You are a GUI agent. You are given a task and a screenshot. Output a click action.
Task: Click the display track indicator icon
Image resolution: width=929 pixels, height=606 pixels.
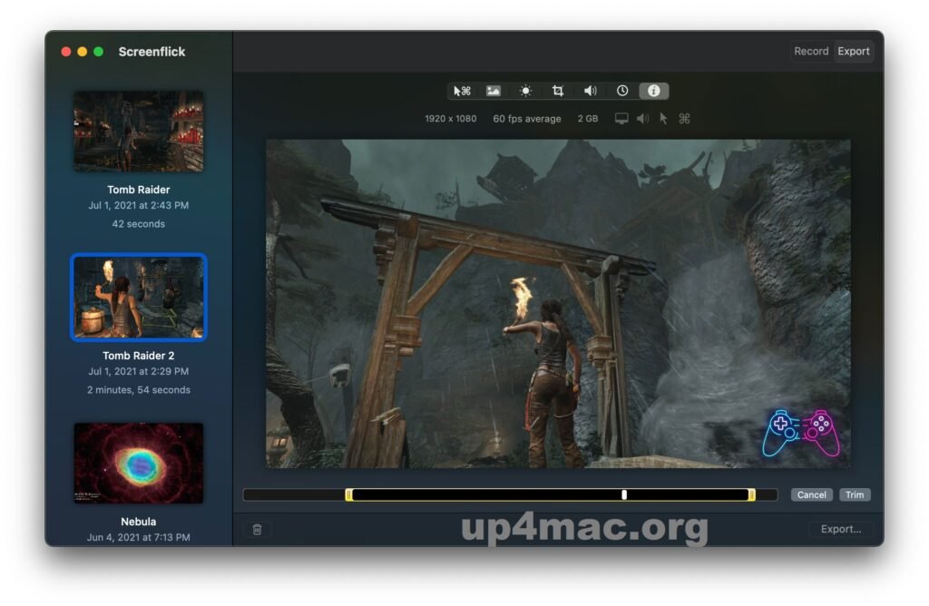pyautogui.click(x=621, y=119)
